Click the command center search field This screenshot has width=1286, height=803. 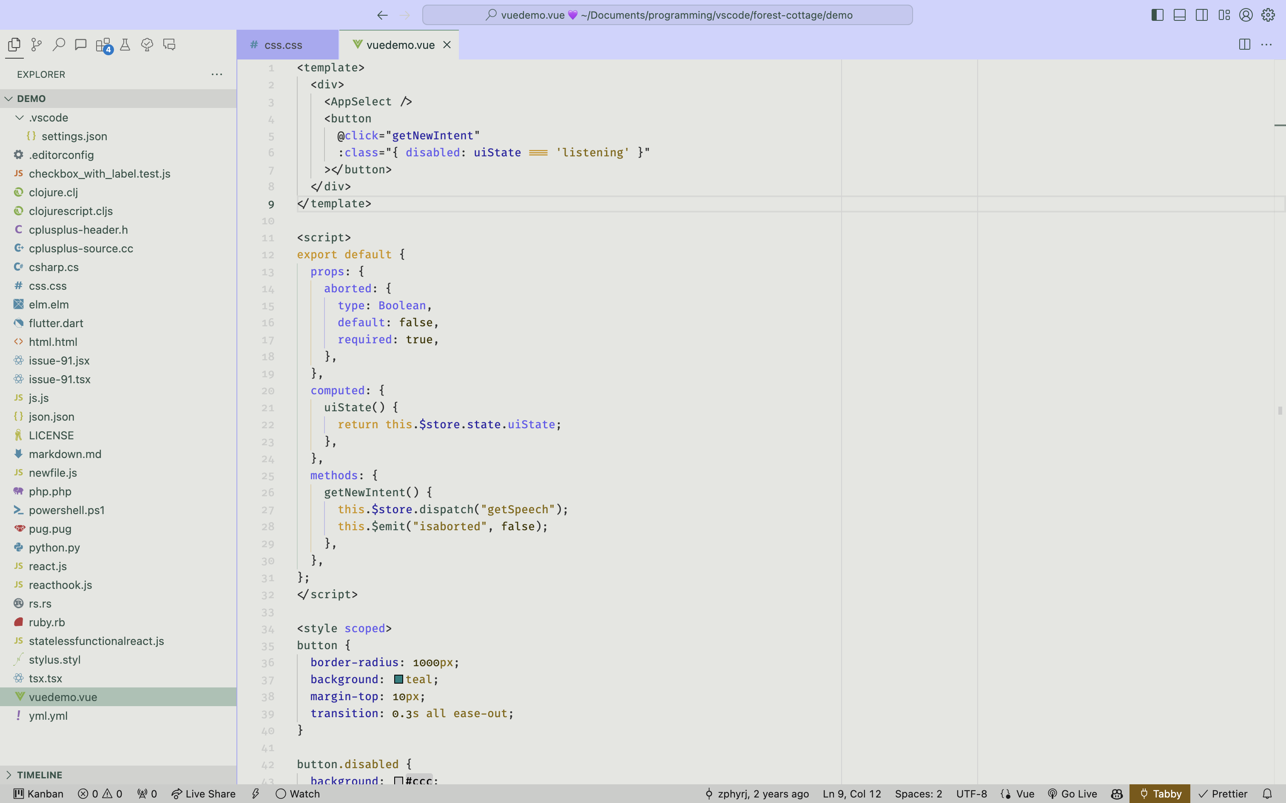667,15
